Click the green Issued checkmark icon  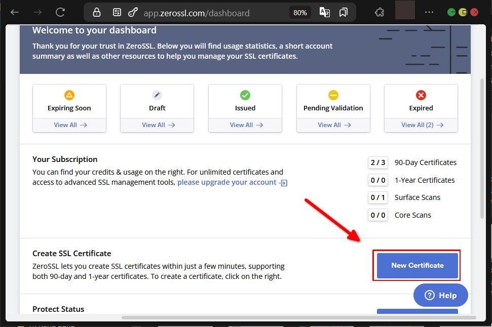[x=245, y=95]
